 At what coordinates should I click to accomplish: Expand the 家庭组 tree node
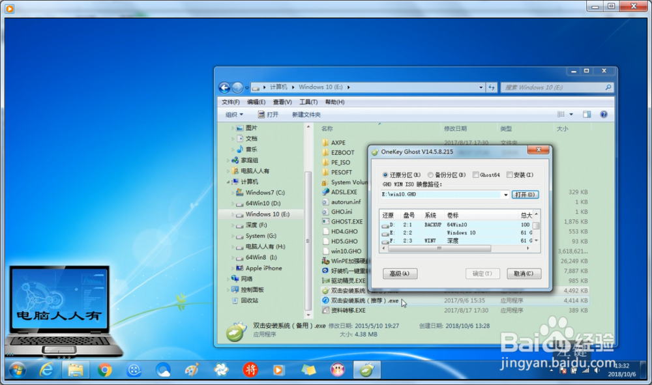click(228, 160)
